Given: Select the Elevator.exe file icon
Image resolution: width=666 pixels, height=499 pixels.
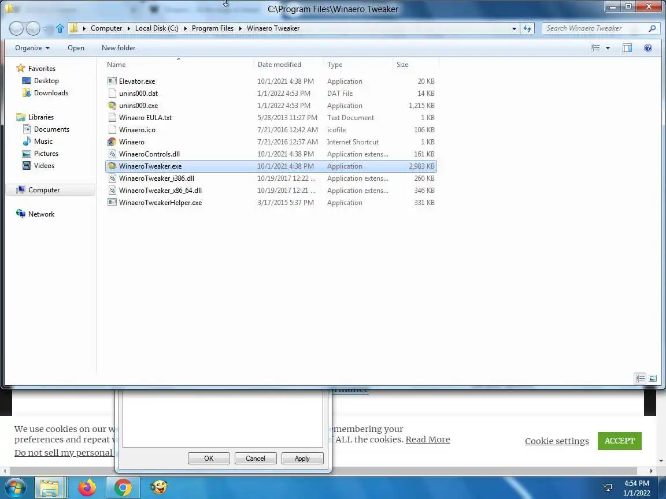Looking at the screenshot, I should [x=112, y=81].
